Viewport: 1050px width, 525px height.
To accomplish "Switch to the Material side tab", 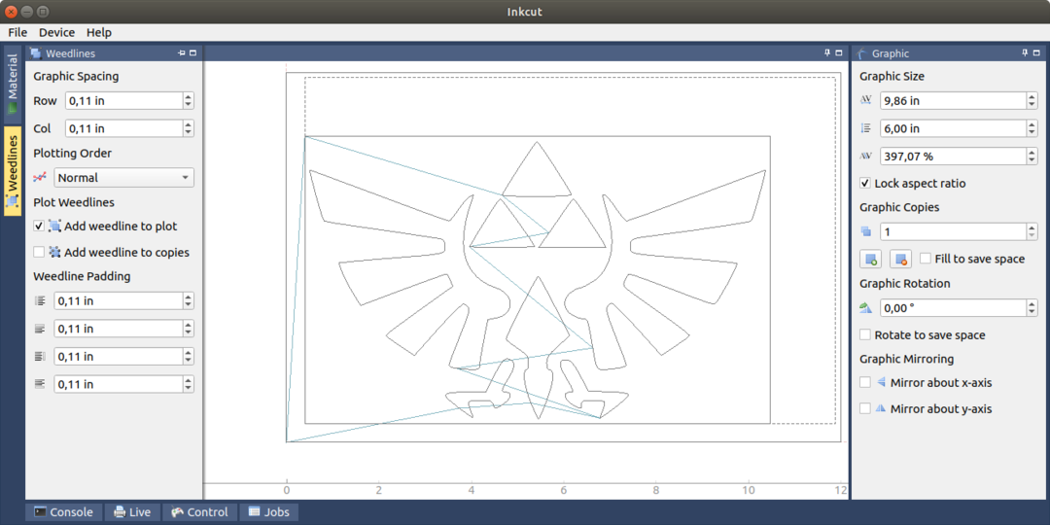I will 12,85.
